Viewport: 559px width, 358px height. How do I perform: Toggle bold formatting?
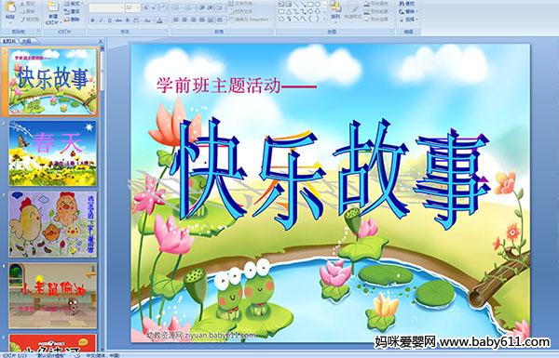pyautogui.click(x=92, y=20)
